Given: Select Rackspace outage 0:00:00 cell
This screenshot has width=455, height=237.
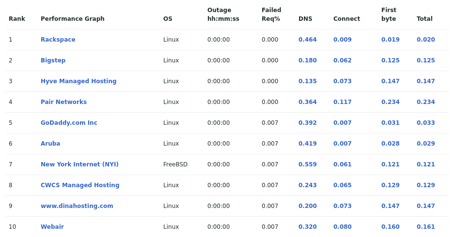Looking at the screenshot, I should [x=219, y=39].
